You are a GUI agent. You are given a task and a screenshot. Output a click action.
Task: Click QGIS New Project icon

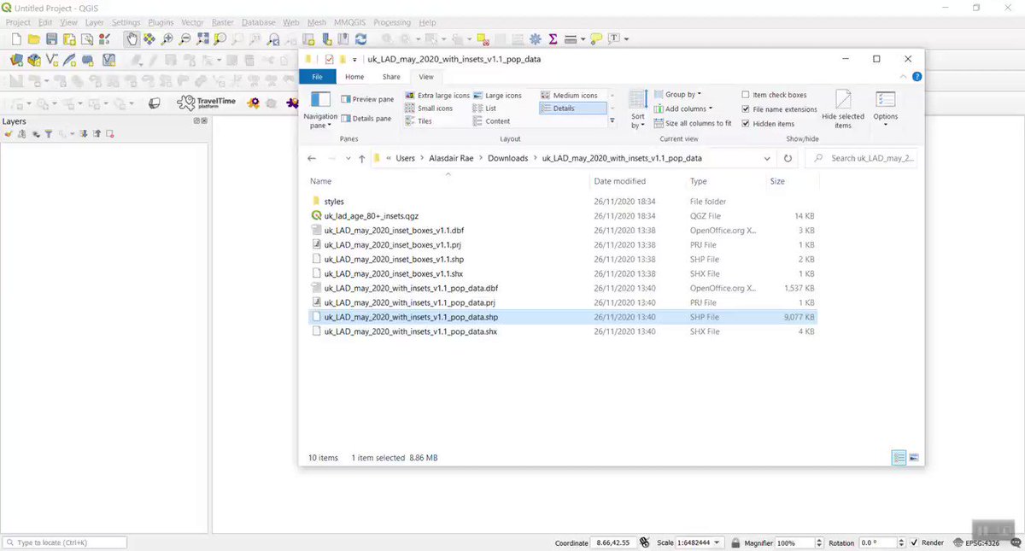(15, 39)
